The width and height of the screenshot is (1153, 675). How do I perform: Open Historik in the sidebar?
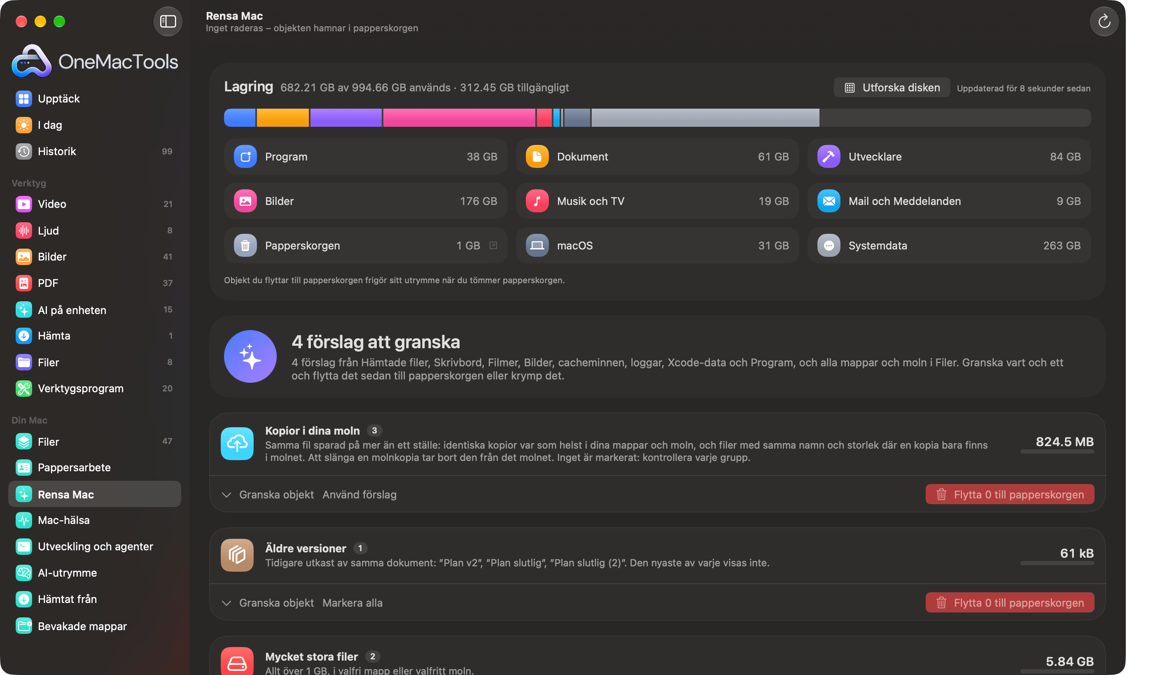click(x=94, y=151)
